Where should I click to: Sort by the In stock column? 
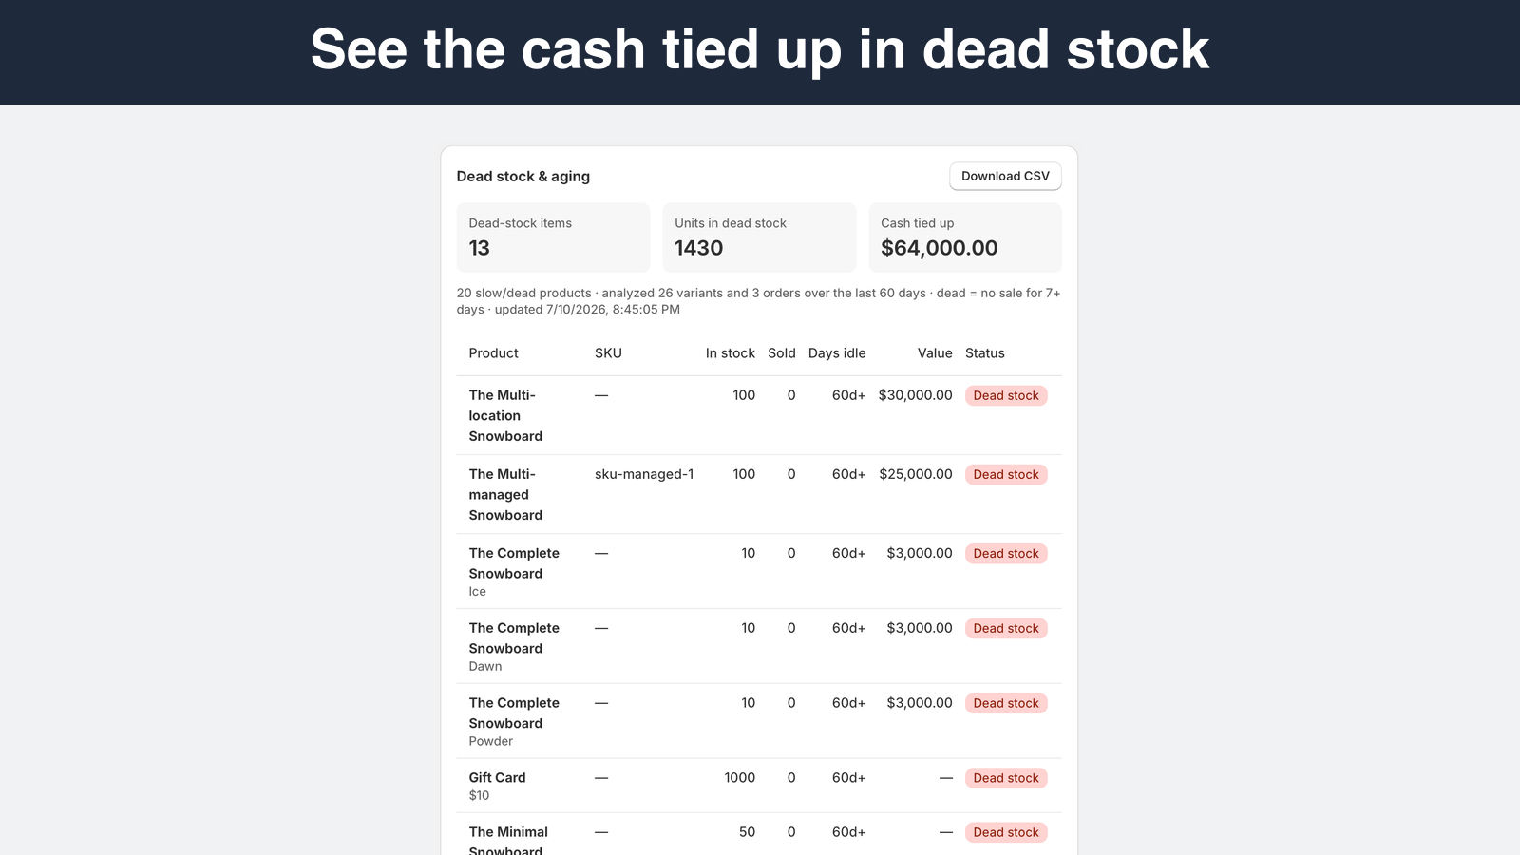click(x=730, y=353)
